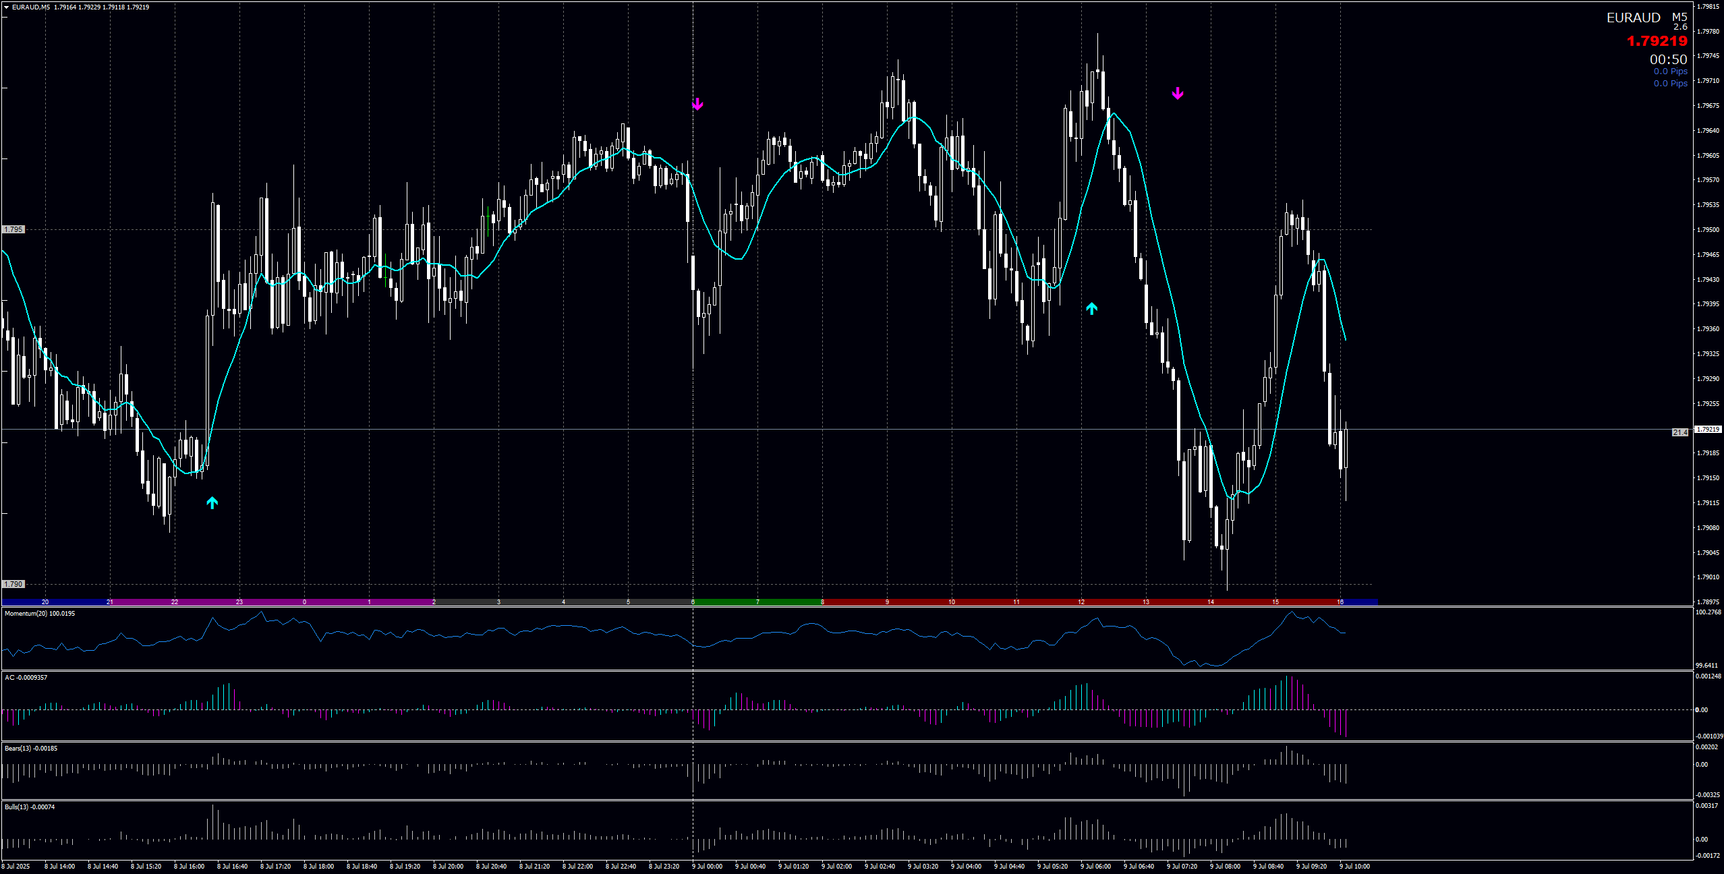Click the 9 Jul 10:00 time label

[1354, 867]
